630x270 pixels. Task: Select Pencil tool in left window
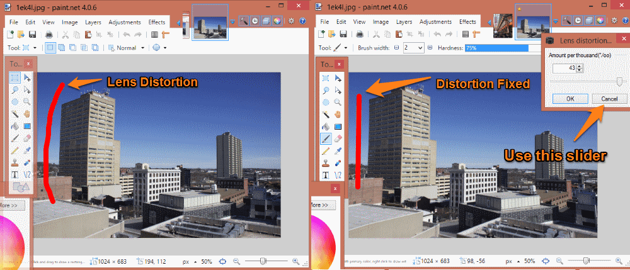pyautogui.click(x=15, y=150)
